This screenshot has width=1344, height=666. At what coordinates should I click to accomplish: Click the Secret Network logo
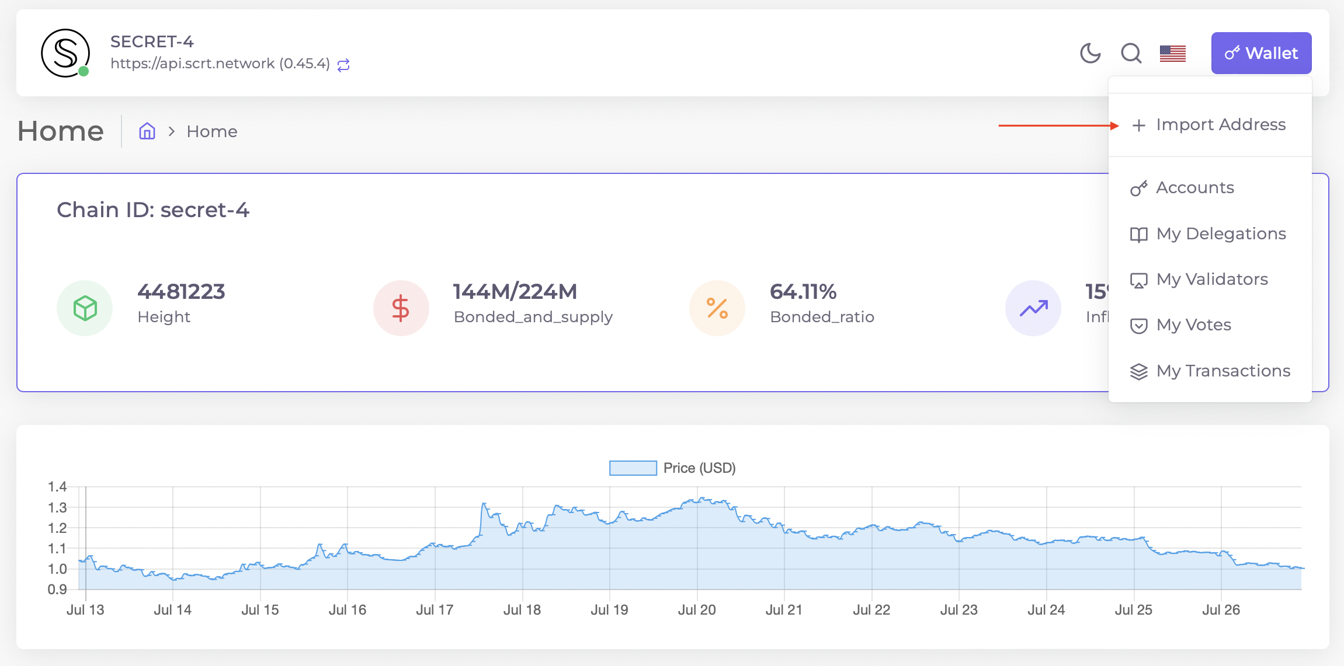(x=65, y=53)
